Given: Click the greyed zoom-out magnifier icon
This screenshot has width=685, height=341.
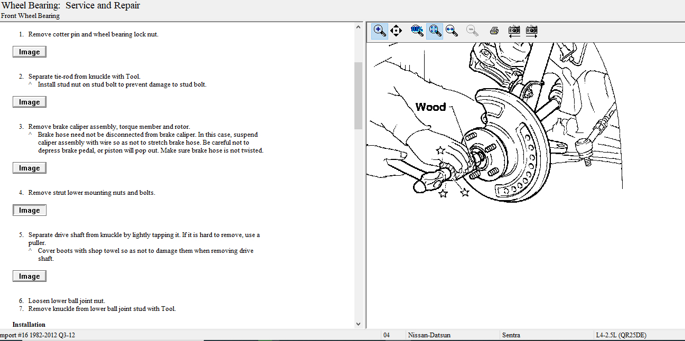Looking at the screenshot, I should (x=473, y=31).
